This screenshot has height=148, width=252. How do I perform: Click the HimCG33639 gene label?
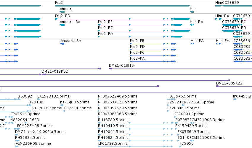(227, 3)
